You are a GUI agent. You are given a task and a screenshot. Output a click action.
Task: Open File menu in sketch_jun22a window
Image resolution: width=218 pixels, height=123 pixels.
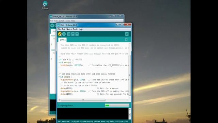coord(51,21)
